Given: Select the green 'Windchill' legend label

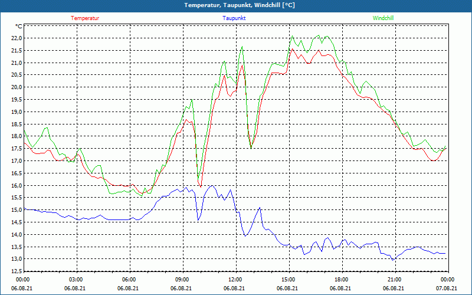Looking at the screenshot, I should click(383, 18).
